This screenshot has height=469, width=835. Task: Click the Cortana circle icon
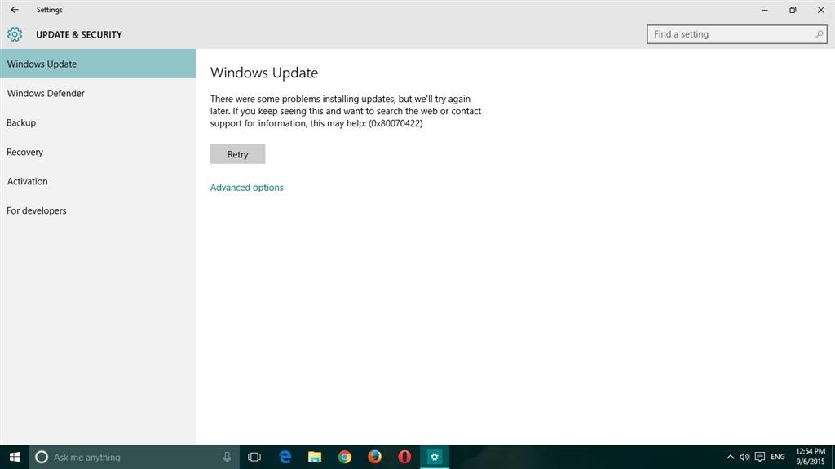click(42, 458)
